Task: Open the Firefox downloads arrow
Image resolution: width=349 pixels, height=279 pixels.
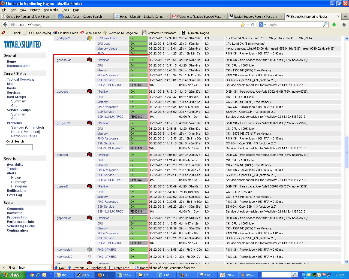Action: pos(334,25)
